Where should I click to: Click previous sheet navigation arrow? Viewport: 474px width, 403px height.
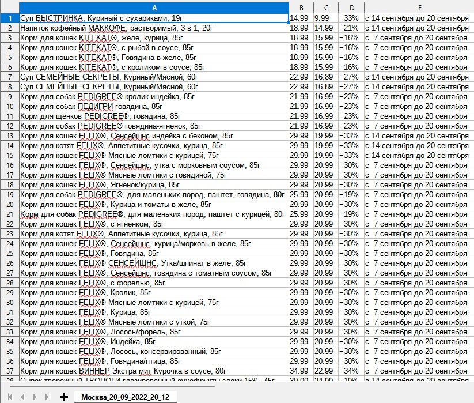tap(22, 397)
